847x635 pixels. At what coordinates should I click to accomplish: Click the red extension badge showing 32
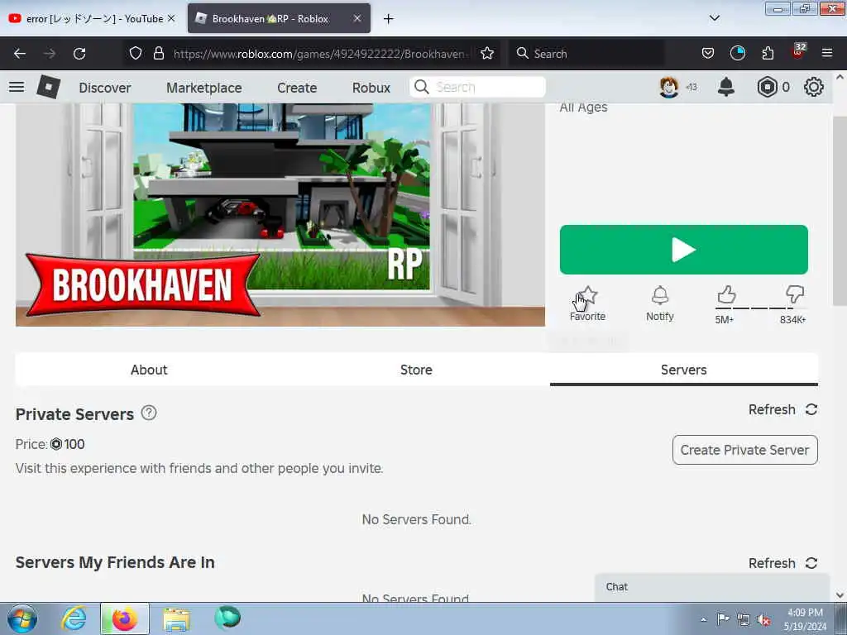tap(798, 51)
